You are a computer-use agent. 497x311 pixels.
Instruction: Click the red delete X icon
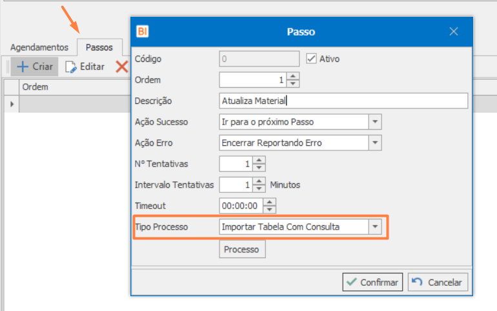pyautogui.click(x=121, y=66)
